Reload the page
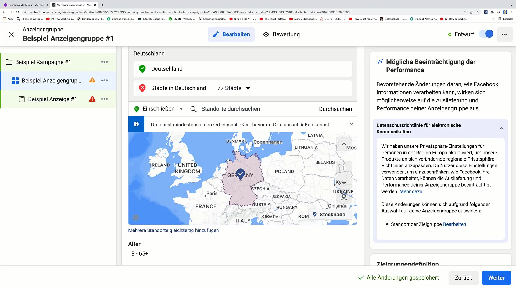516x290 pixels. pos(17,12)
